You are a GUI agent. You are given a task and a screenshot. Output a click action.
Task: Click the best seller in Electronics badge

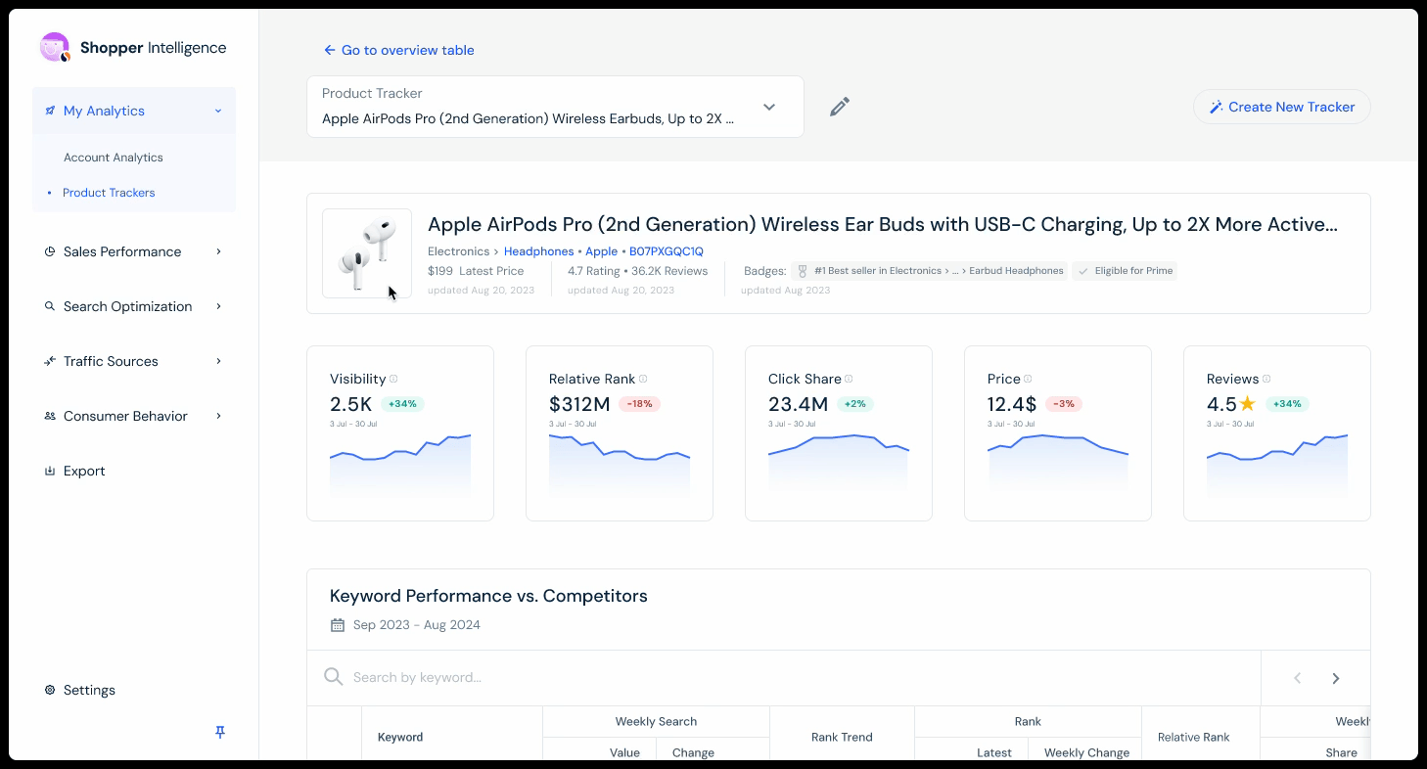(x=930, y=271)
